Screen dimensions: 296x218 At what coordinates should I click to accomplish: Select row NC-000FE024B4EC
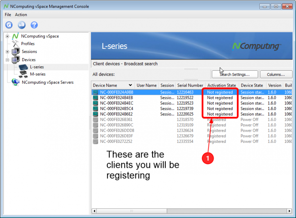(x=192, y=103)
